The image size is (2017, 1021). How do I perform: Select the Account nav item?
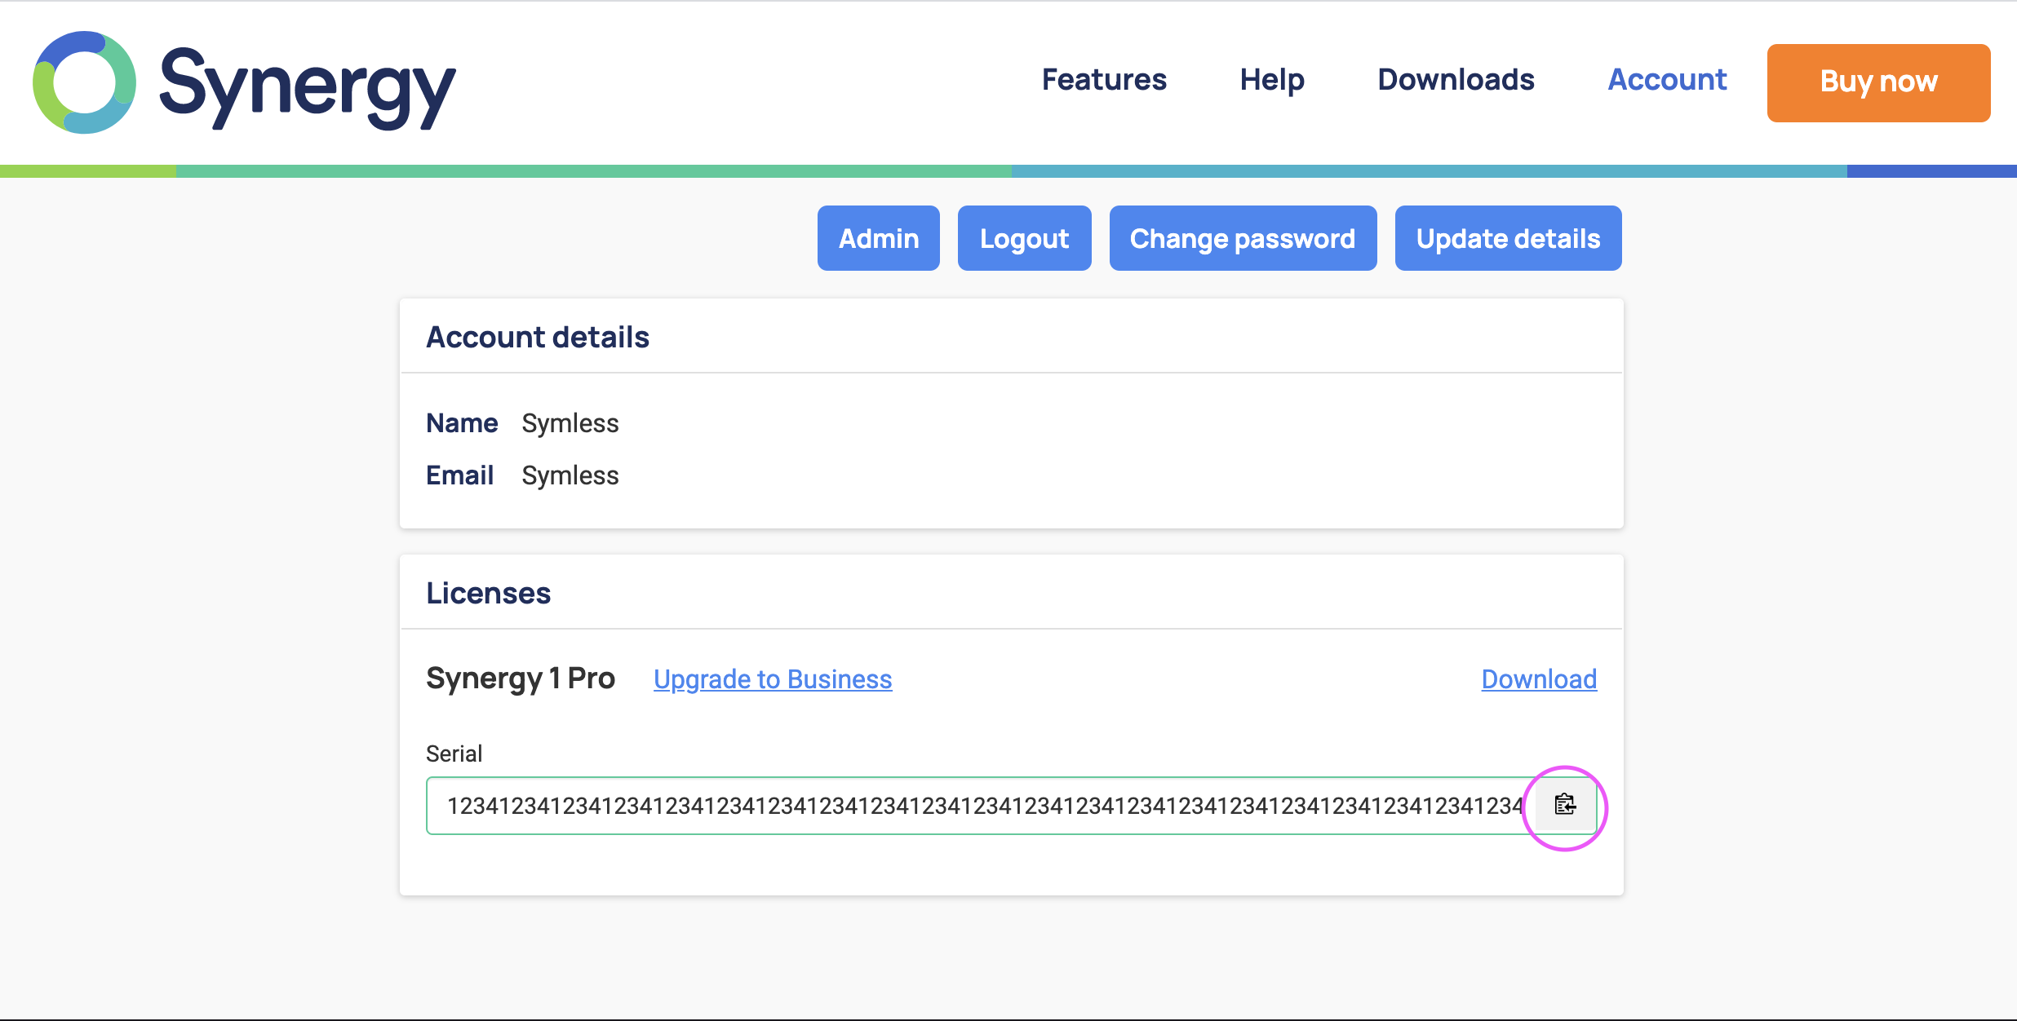1667,80
